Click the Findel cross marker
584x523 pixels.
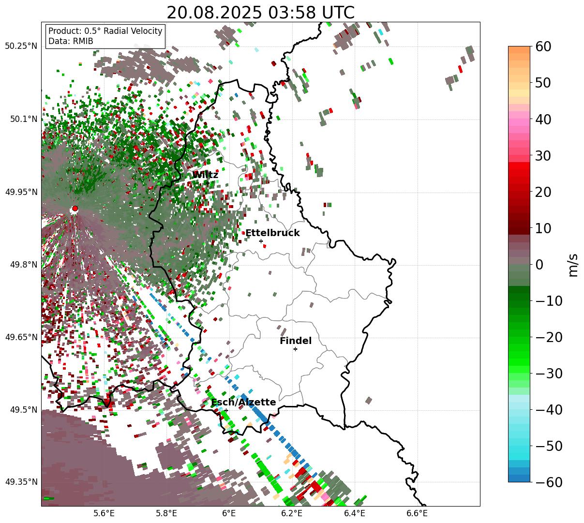295,349
